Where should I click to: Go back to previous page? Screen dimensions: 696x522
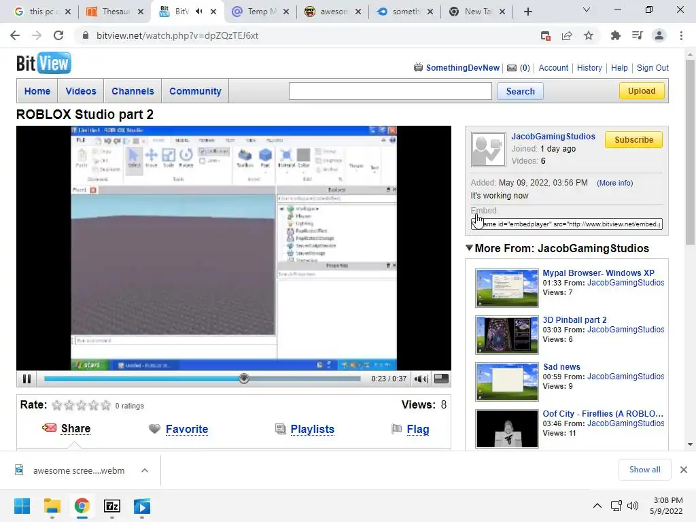pyautogui.click(x=15, y=35)
